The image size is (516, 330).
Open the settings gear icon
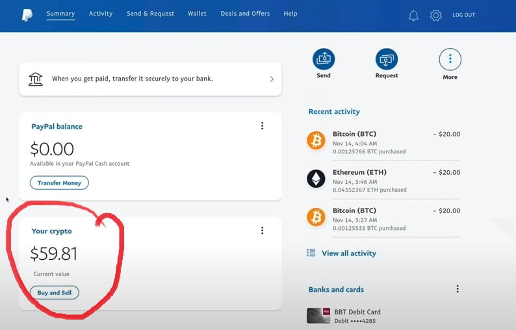(x=435, y=15)
